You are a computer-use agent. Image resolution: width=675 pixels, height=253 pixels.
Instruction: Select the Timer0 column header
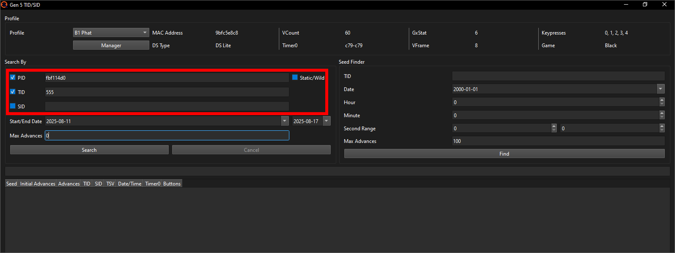coord(153,183)
